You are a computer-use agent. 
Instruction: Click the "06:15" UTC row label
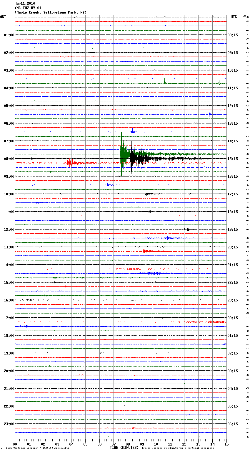coord(233,424)
